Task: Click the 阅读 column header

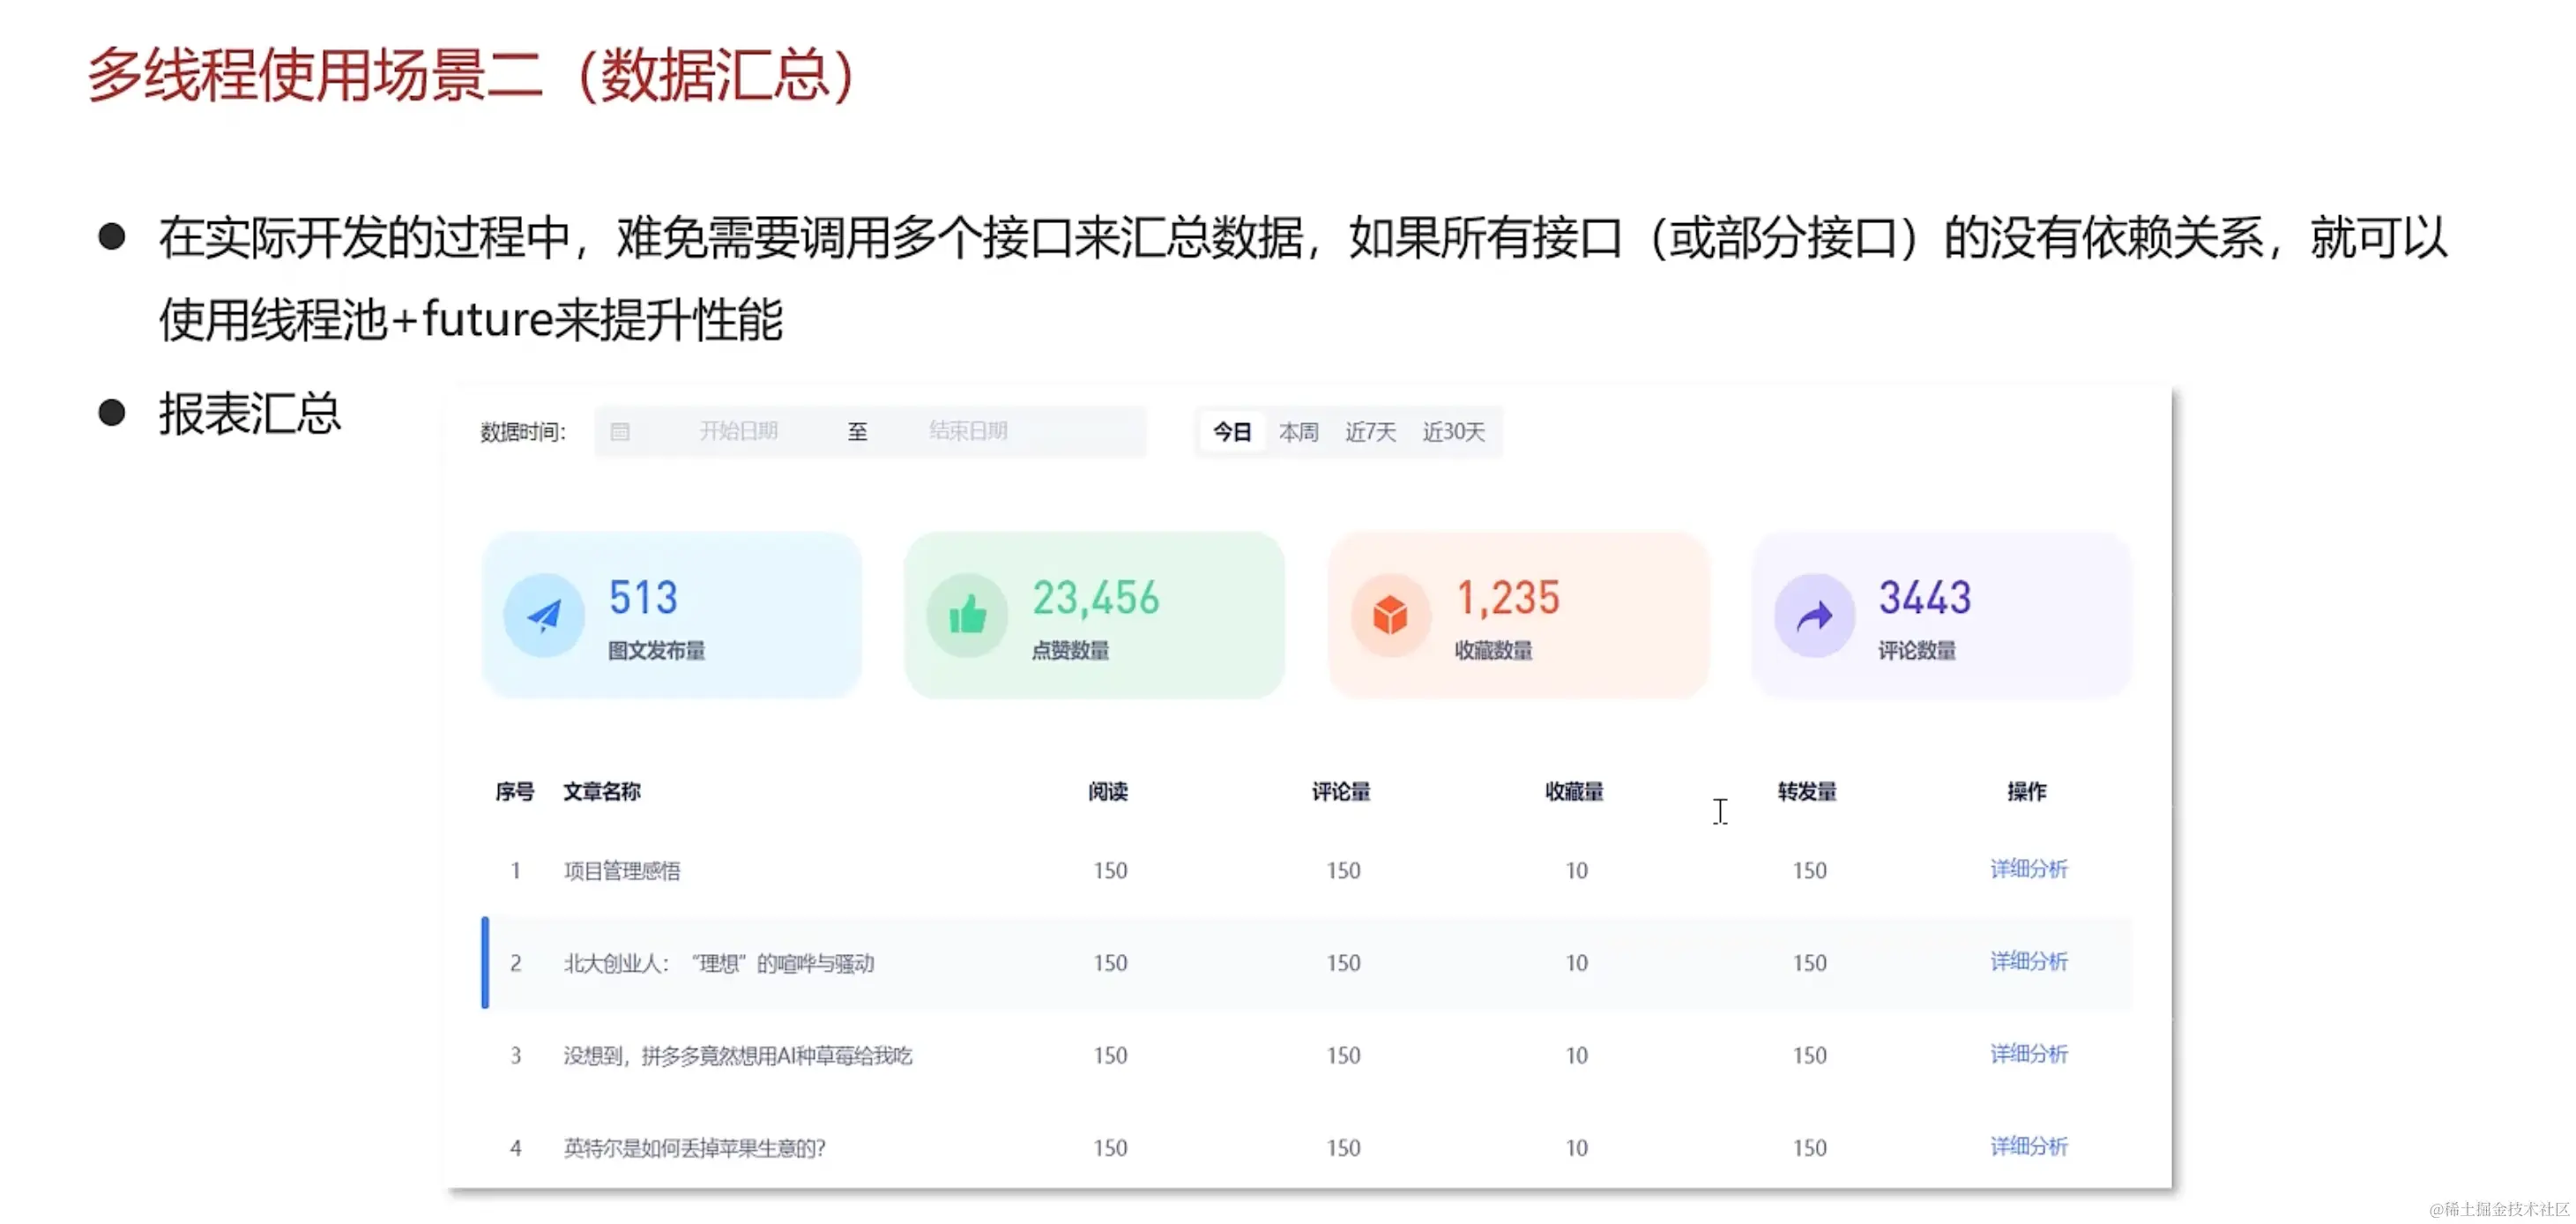Action: (1108, 792)
